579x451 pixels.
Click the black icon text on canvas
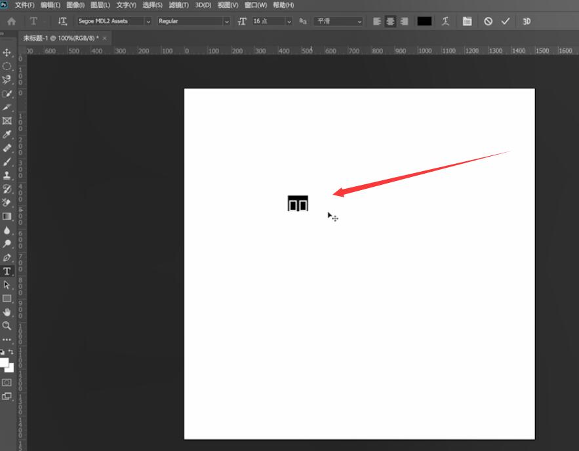tap(298, 203)
